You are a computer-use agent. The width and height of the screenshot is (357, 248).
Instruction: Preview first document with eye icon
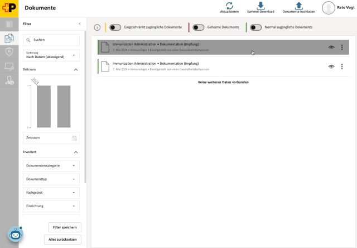tap(331, 47)
